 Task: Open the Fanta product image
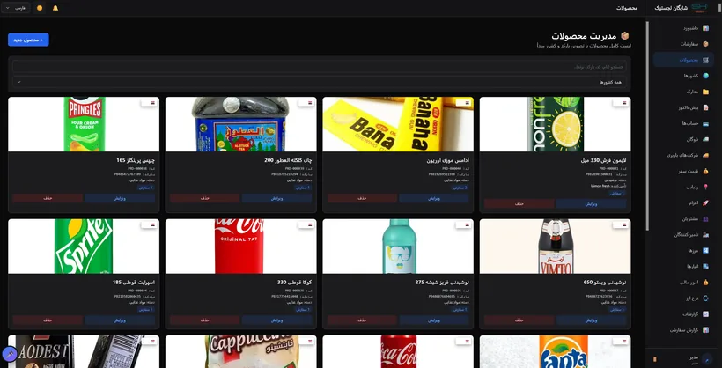click(555, 351)
